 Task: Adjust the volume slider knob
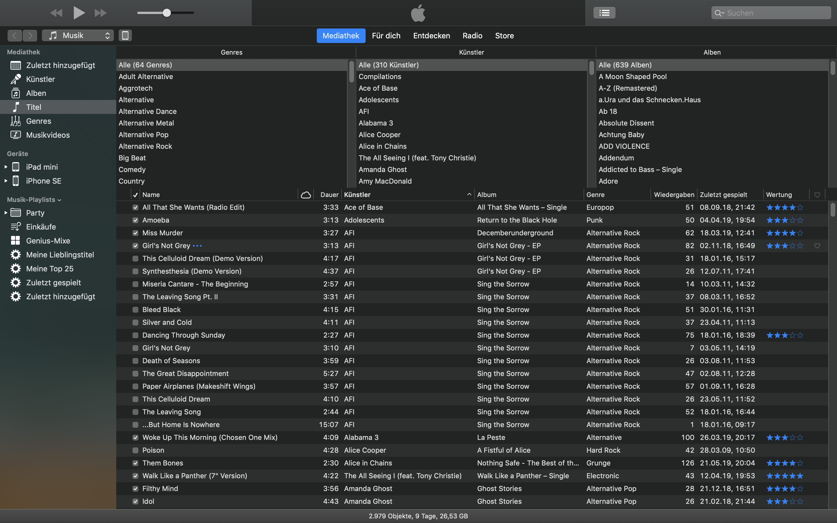tap(167, 13)
